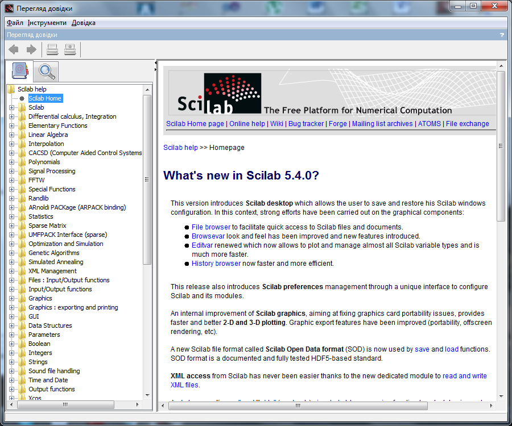Open the Bug tracker link
The image size is (512, 426).
pyautogui.click(x=306, y=124)
